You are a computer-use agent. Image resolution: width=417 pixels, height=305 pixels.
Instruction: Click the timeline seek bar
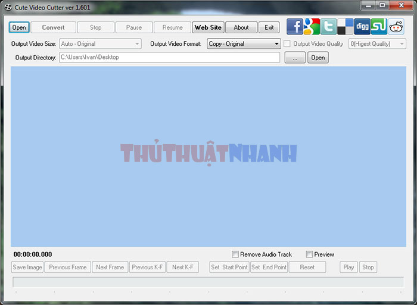(208, 282)
